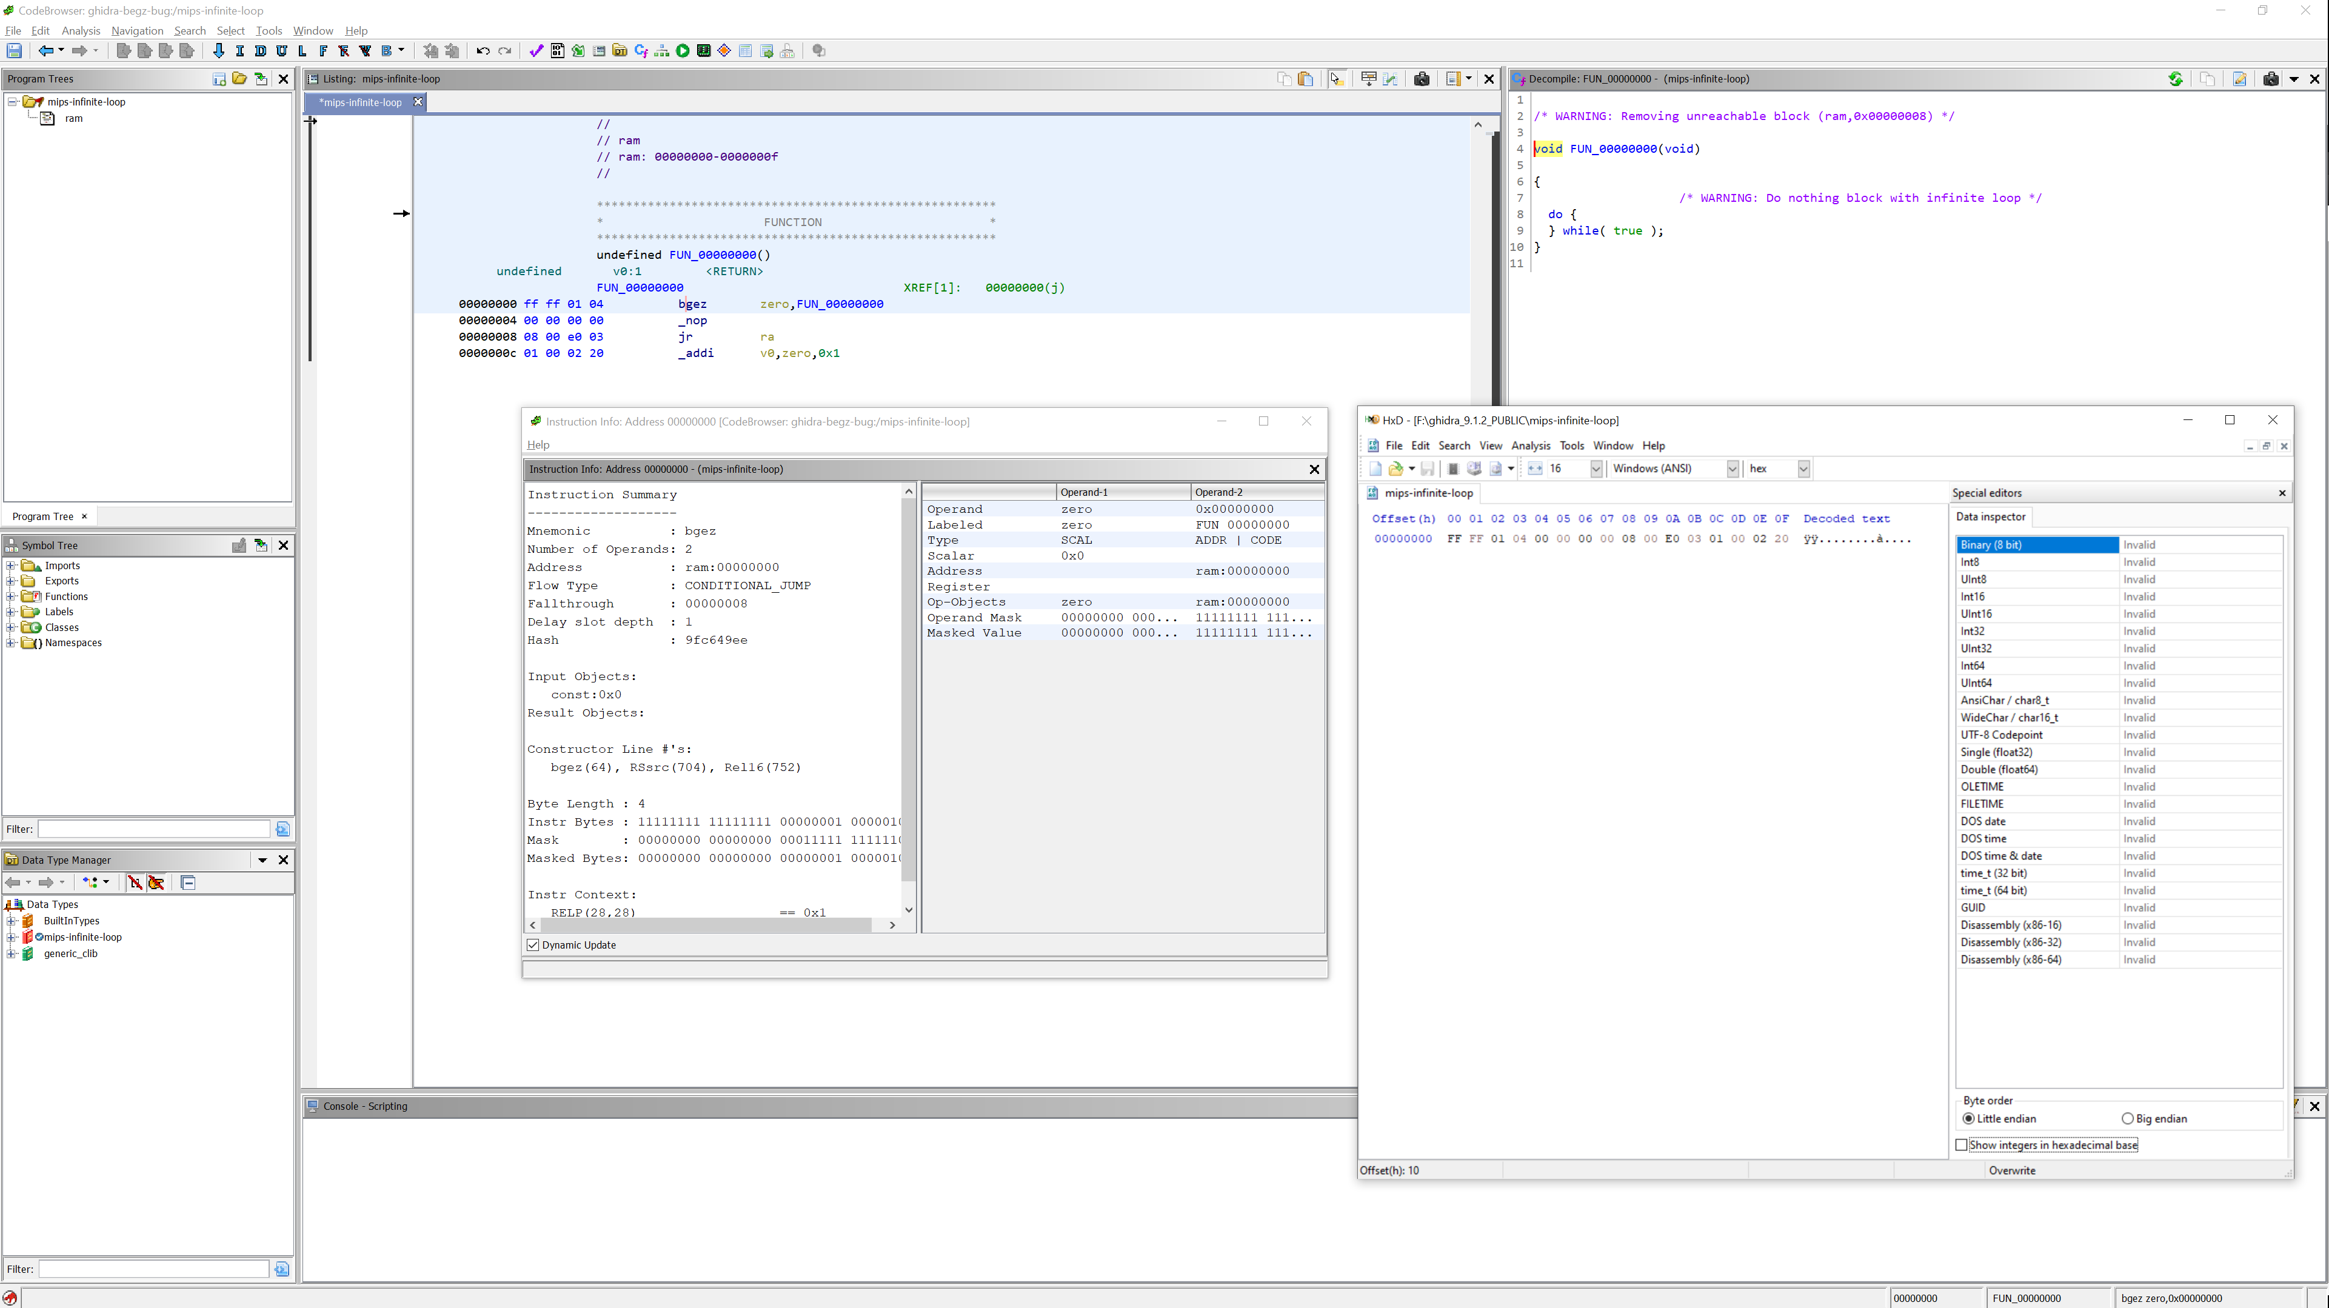Run script with the green play icon

(x=683, y=52)
